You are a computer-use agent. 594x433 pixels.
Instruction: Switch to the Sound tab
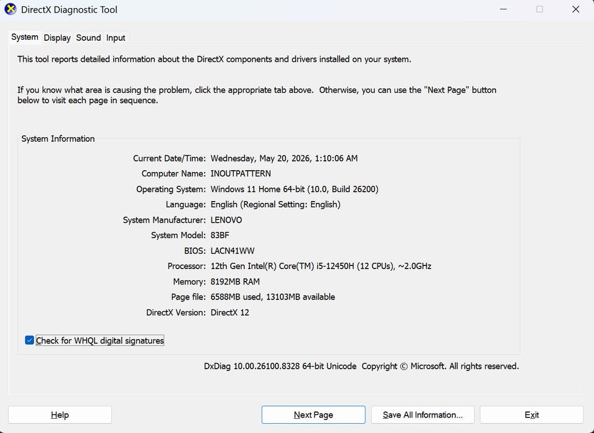coord(88,38)
